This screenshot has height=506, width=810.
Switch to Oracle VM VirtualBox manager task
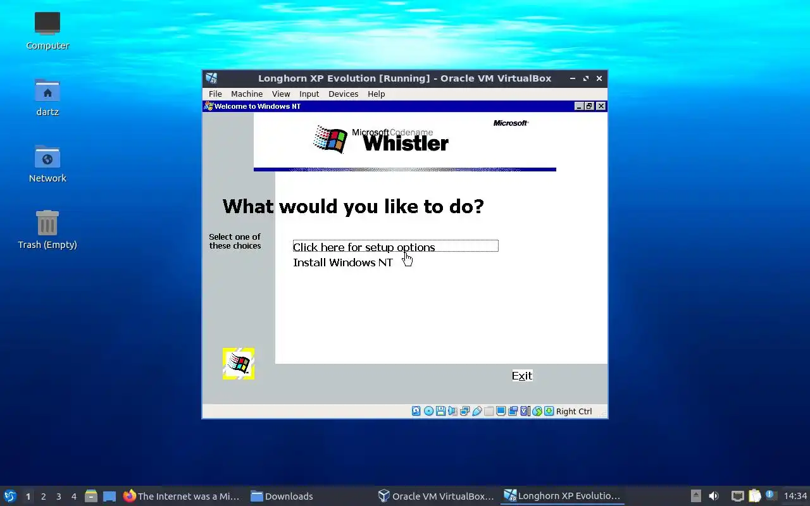coord(436,496)
